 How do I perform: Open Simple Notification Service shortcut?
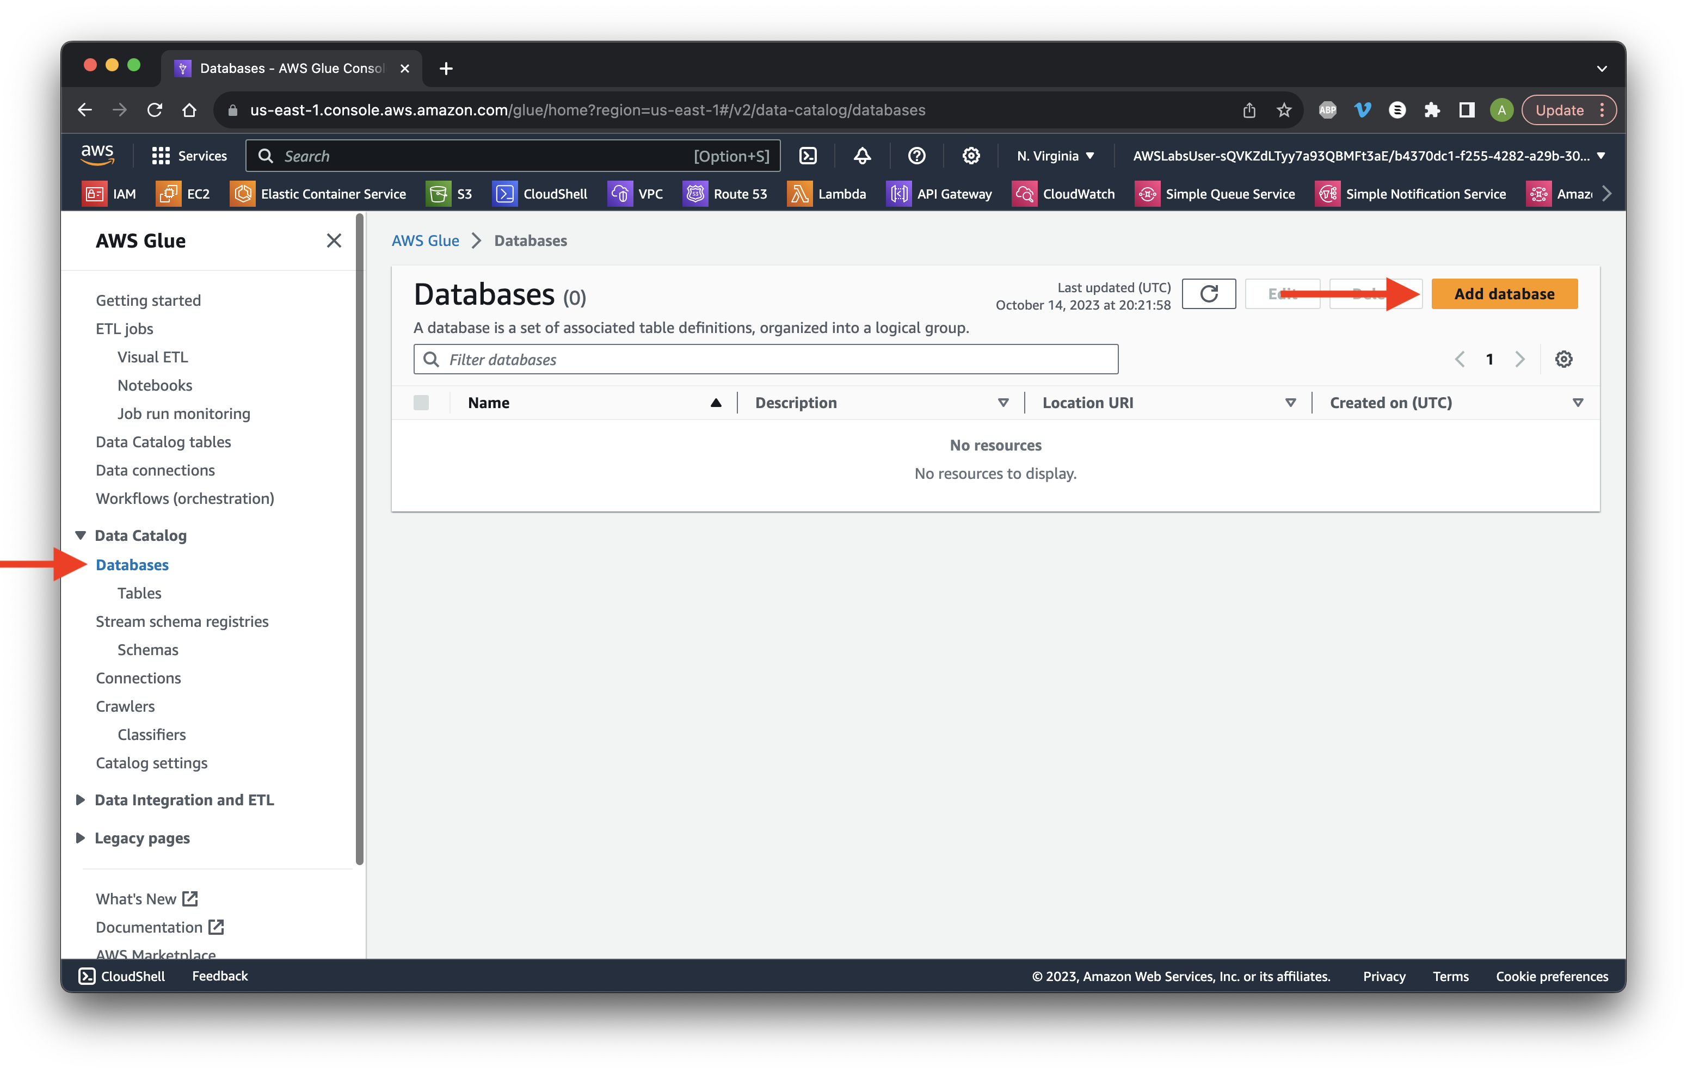tap(1410, 194)
